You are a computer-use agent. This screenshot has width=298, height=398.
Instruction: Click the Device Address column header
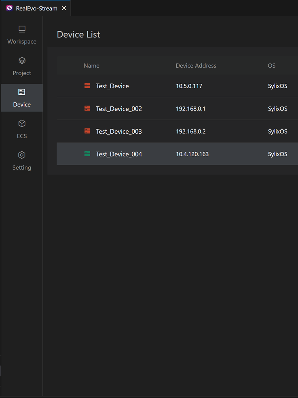click(x=196, y=66)
